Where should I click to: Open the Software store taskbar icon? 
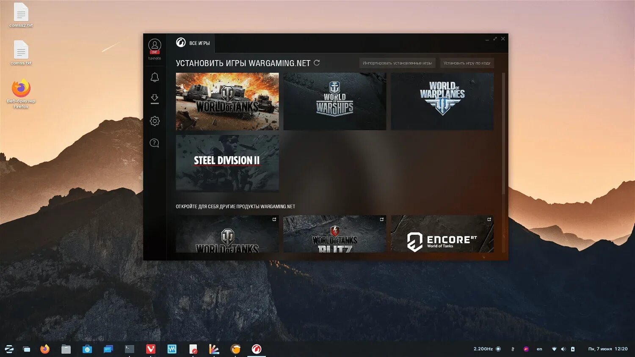[87, 349]
